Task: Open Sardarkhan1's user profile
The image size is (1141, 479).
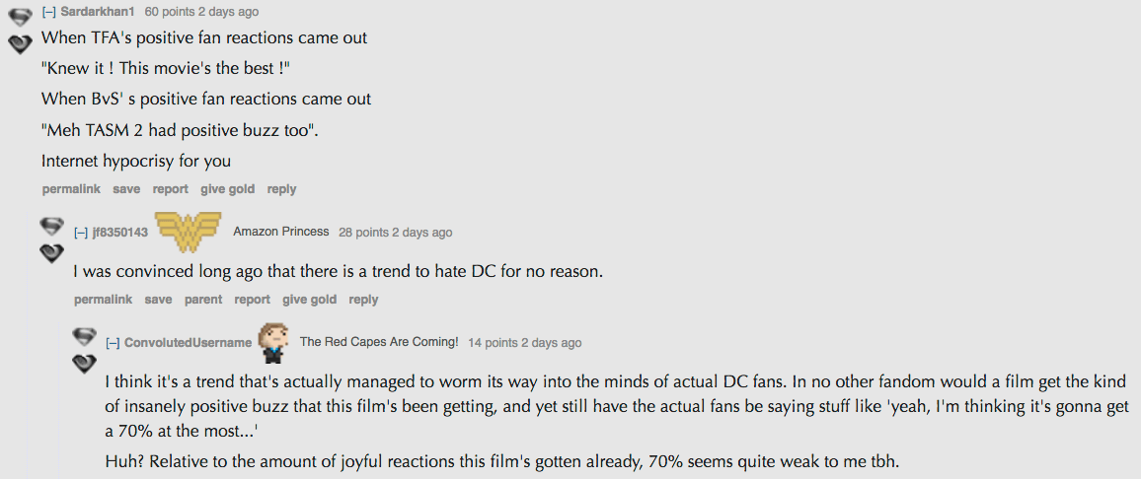Action: pyautogui.click(x=97, y=12)
